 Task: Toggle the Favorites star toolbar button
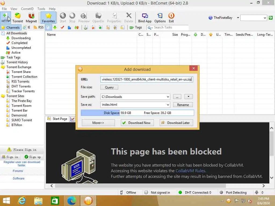(48, 18)
